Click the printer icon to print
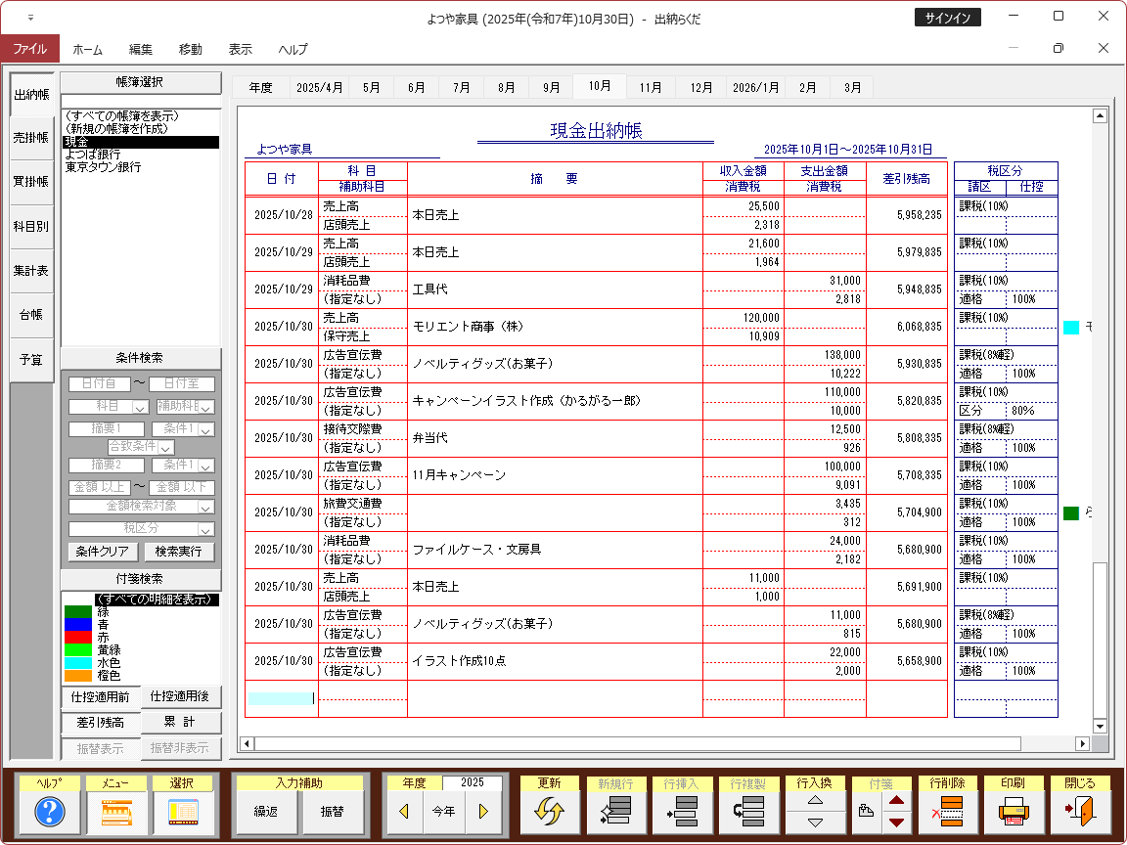Image resolution: width=1127 pixels, height=845 pixels. (x=1014, y=812)
